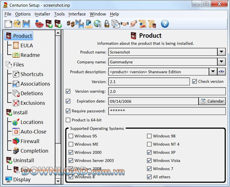
Task: Click the multiple floppy disks icon
Action: pos(80,24)
